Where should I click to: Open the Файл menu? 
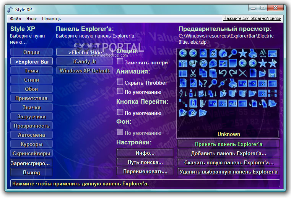coord(15,19)
